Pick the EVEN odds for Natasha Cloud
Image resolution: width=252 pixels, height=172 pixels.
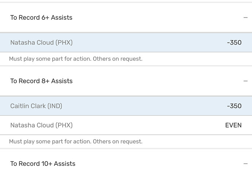[233, 125]
